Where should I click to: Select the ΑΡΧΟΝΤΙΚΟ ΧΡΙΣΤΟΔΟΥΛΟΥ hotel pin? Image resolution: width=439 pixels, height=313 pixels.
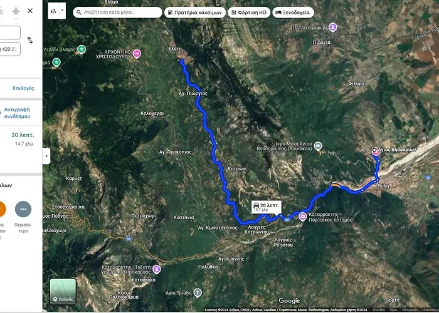pos(137,54)
